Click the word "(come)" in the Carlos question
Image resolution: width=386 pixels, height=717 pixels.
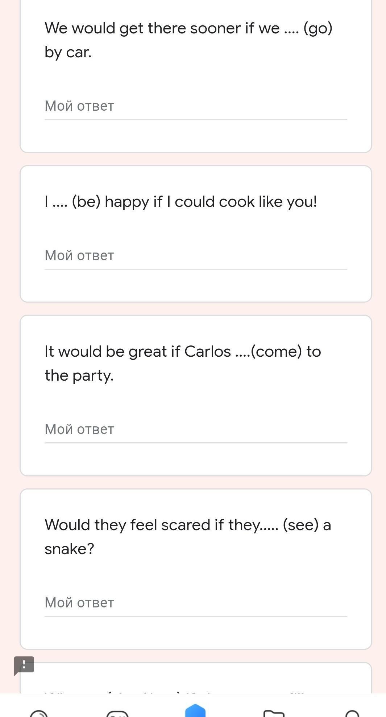point(276,352)
